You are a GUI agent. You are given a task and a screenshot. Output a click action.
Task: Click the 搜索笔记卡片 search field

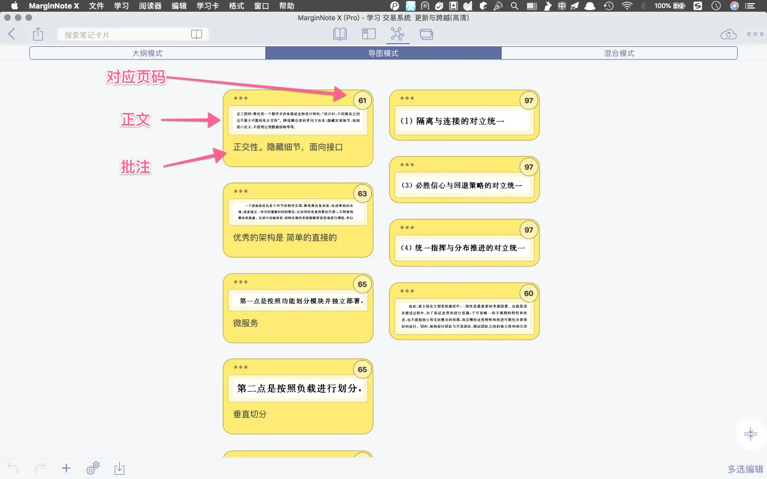point(125,35)
